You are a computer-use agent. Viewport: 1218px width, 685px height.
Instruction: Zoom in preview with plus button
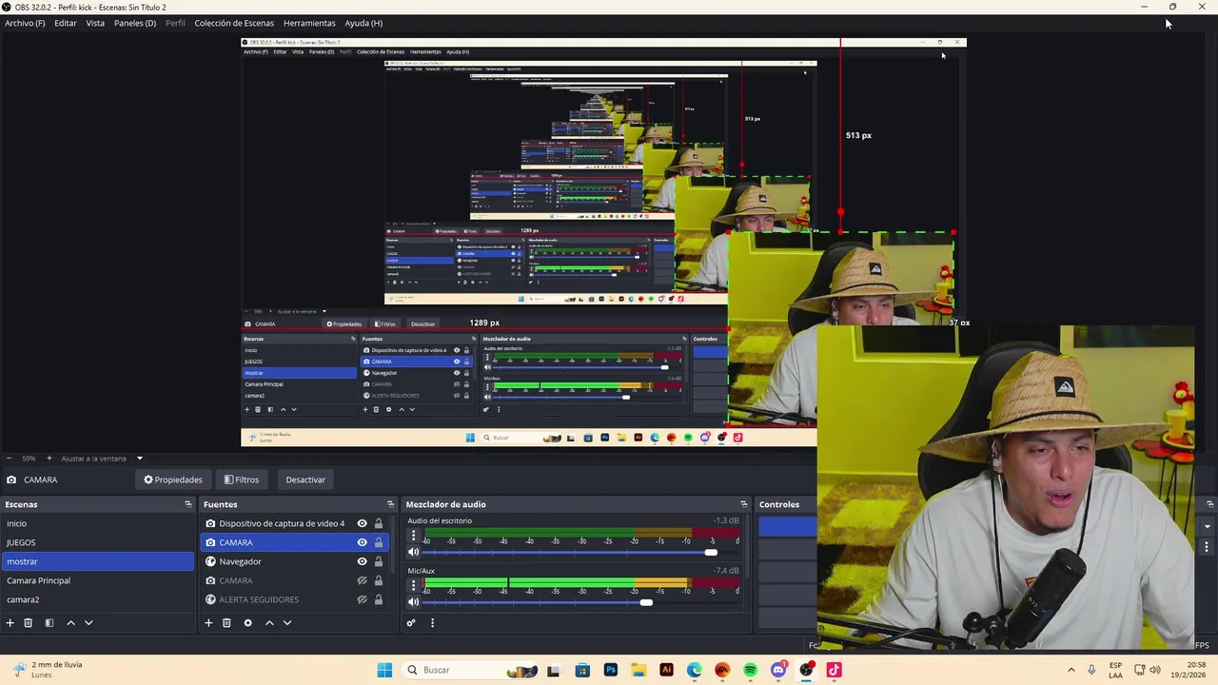point(49,459)
